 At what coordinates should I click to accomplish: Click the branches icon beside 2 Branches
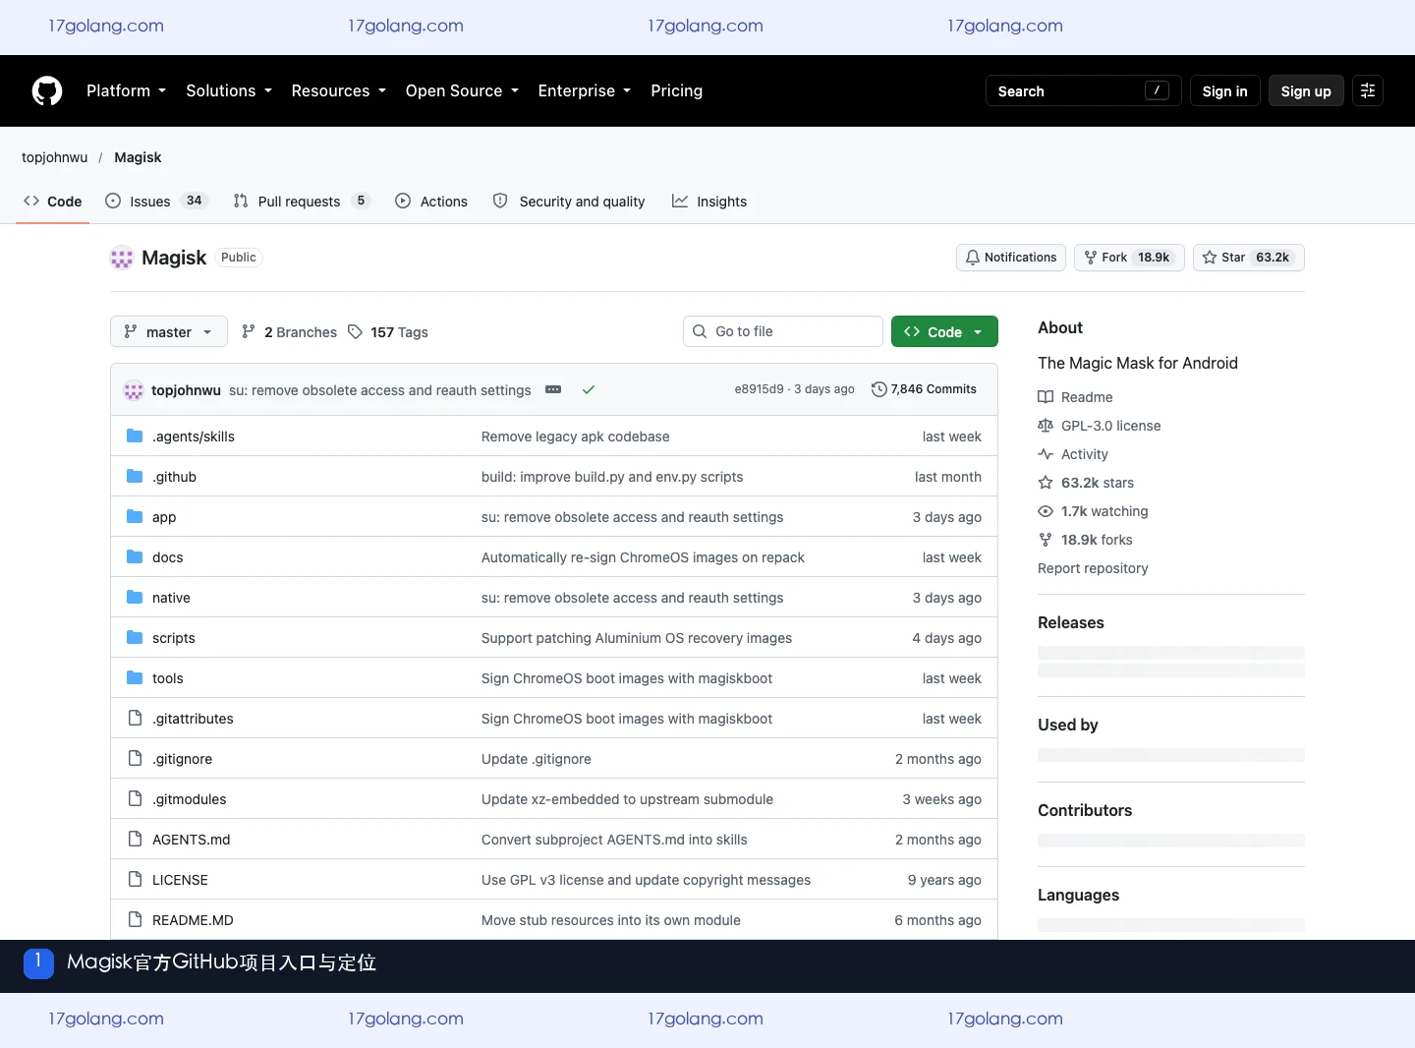pyautogui.click(x=249, y=332)
